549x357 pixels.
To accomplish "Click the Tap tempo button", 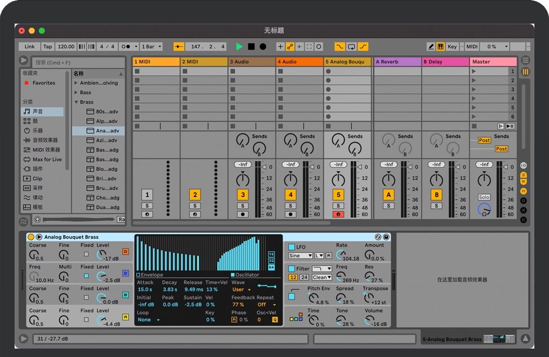I will click(48, 47).
